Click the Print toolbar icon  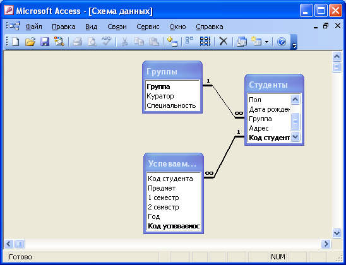[78, 42]
